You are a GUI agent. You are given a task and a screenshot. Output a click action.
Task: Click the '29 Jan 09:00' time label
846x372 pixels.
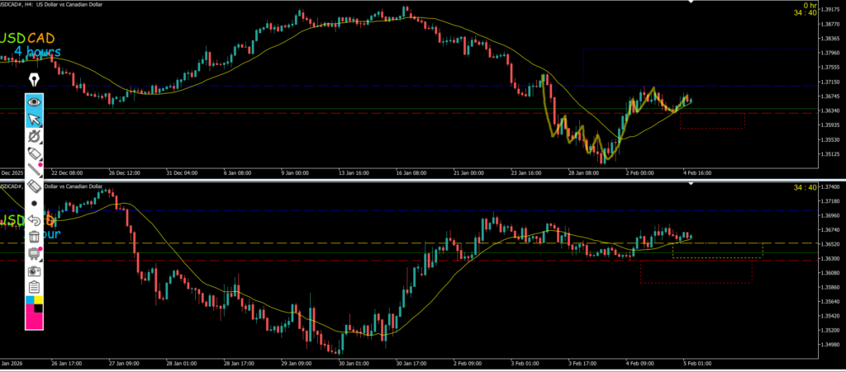[297, 363]
